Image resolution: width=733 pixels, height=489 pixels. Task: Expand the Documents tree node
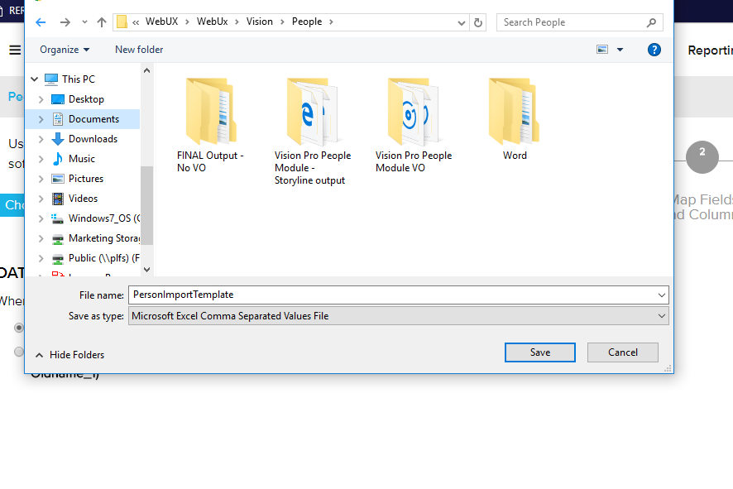point(41,119)
